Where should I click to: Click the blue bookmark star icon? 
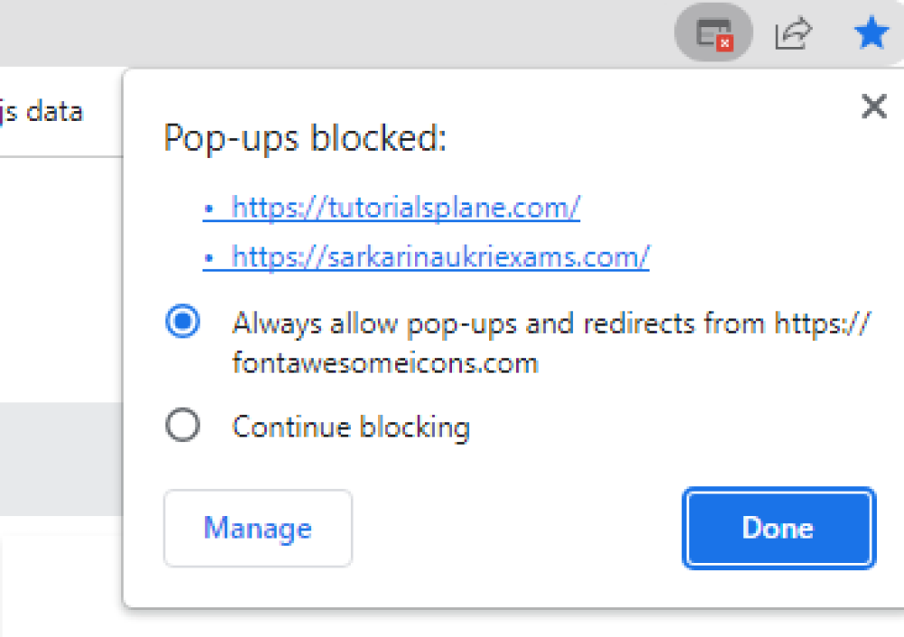[x=871, y=34]
